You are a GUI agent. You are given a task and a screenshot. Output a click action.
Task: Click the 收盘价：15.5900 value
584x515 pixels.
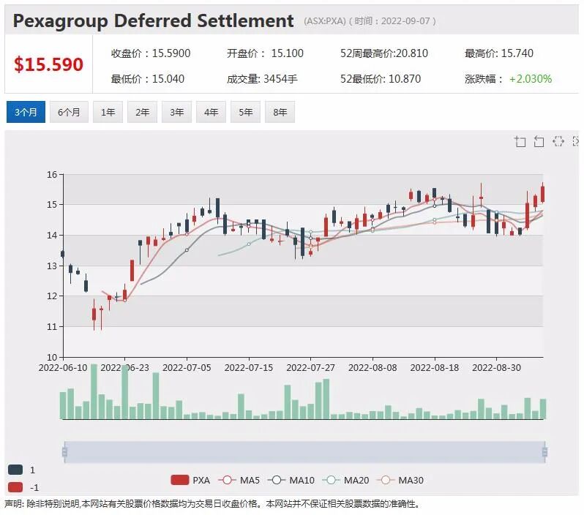[151, 53]
